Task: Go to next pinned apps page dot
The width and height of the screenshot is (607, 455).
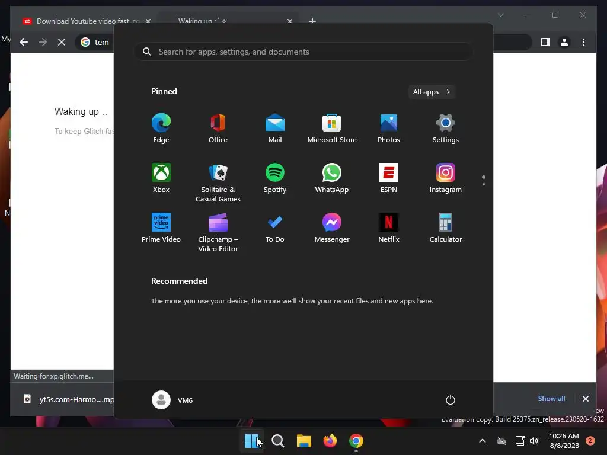Action: pyautogui.click(x=484, y=184)
